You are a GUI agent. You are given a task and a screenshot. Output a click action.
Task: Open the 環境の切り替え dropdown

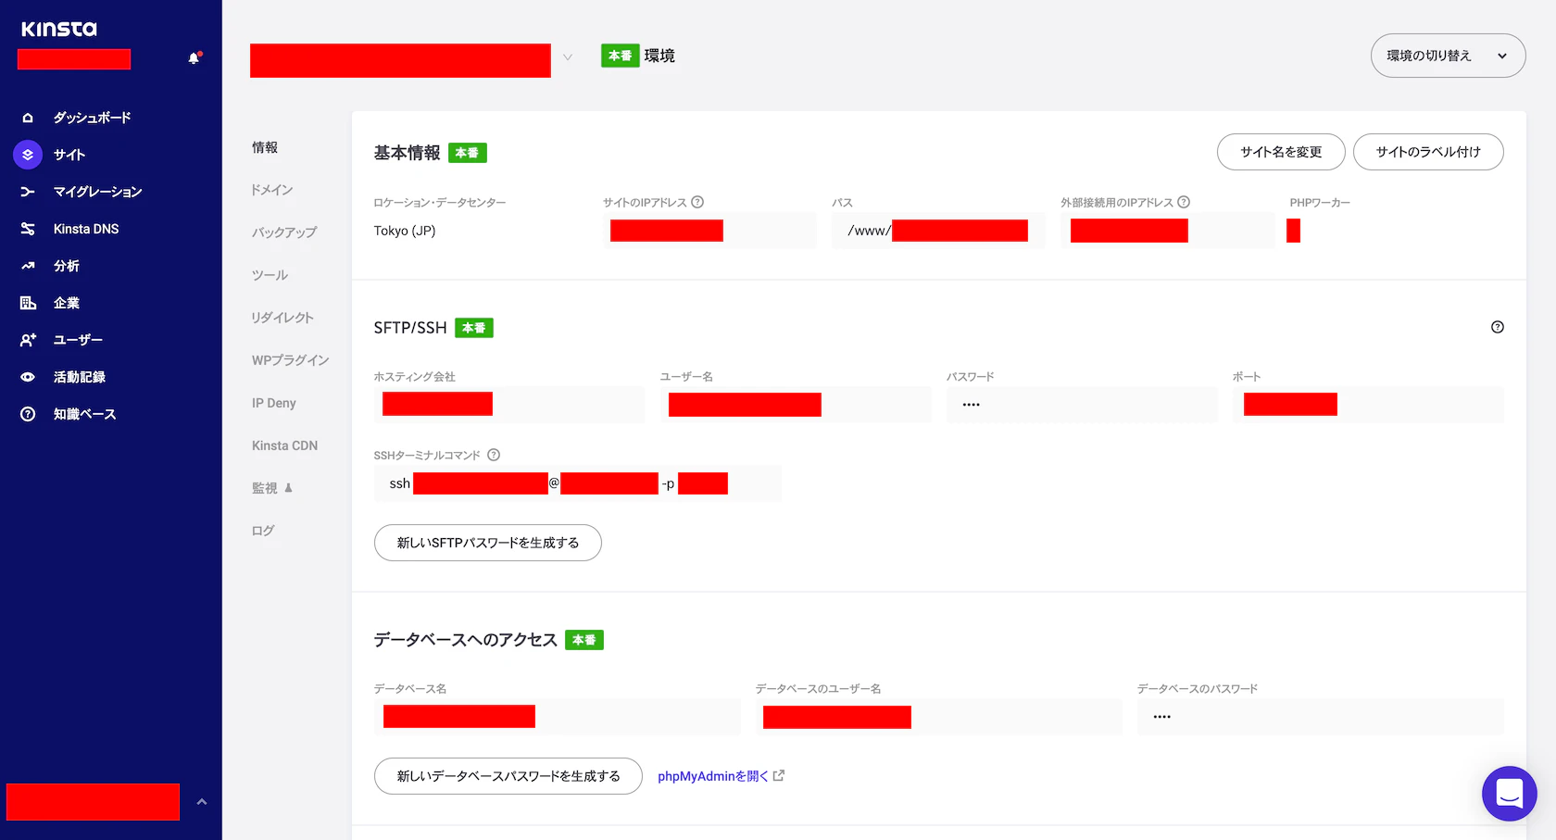point(1448,56)
